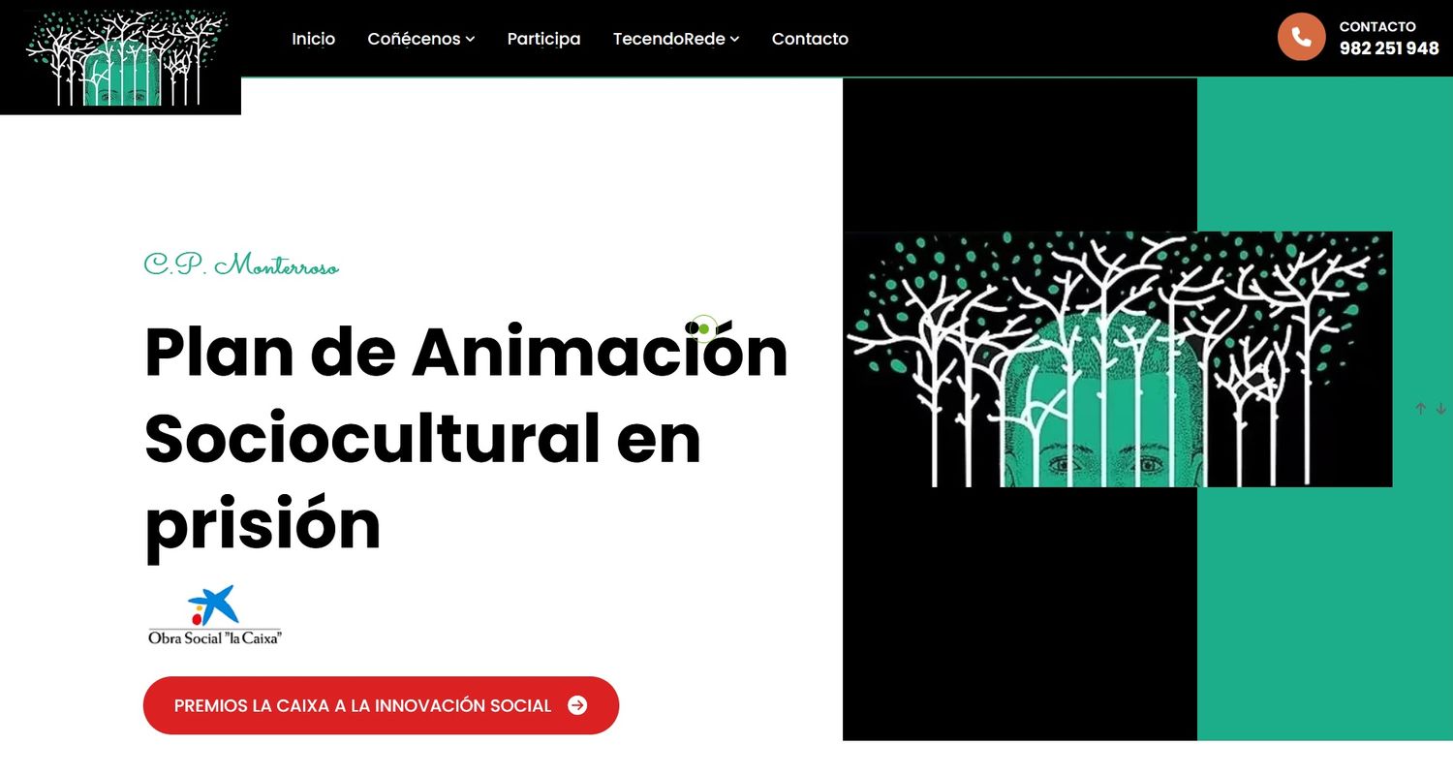The image size is (1453, 775).
Task: Click the CONTACTO label above the phone number
Action: coord(1376,27)
